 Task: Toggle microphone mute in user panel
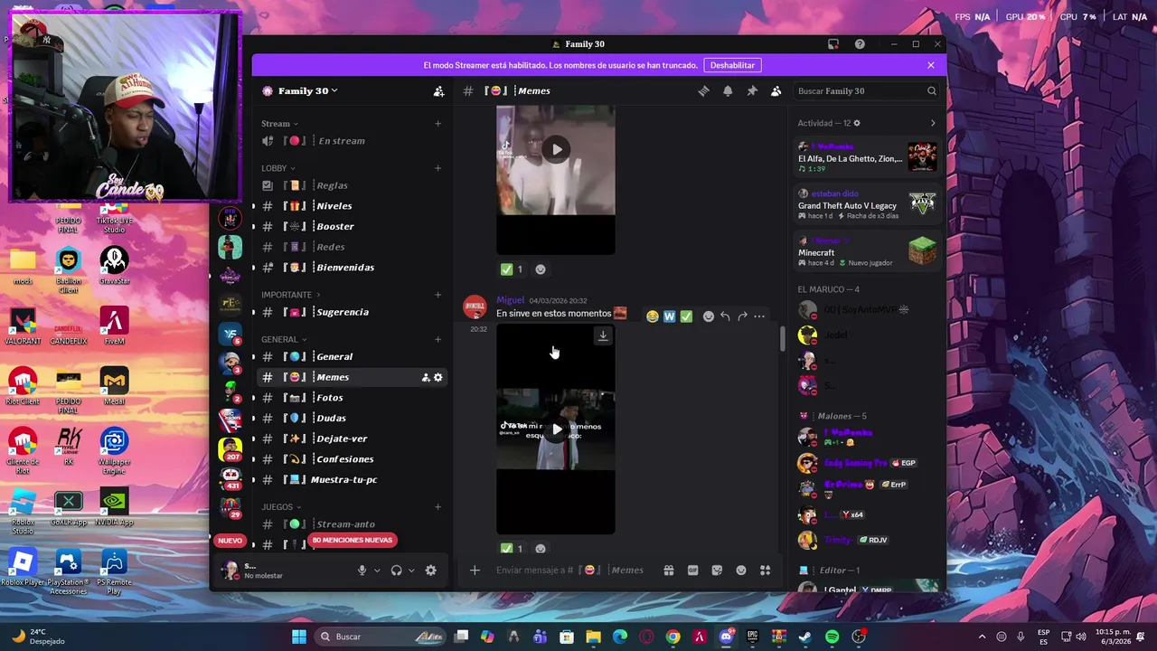point(362,570)
